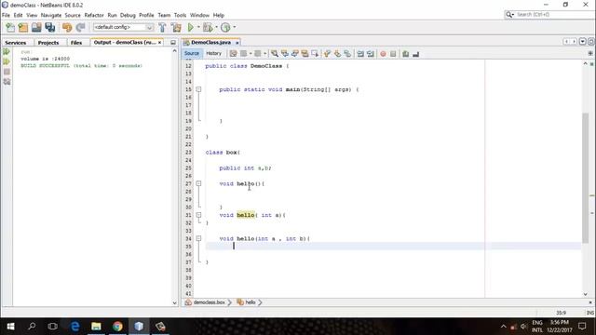Click the Comment editor toolbar icon
This screenshot has width=596, height=335.
[406, 54]
